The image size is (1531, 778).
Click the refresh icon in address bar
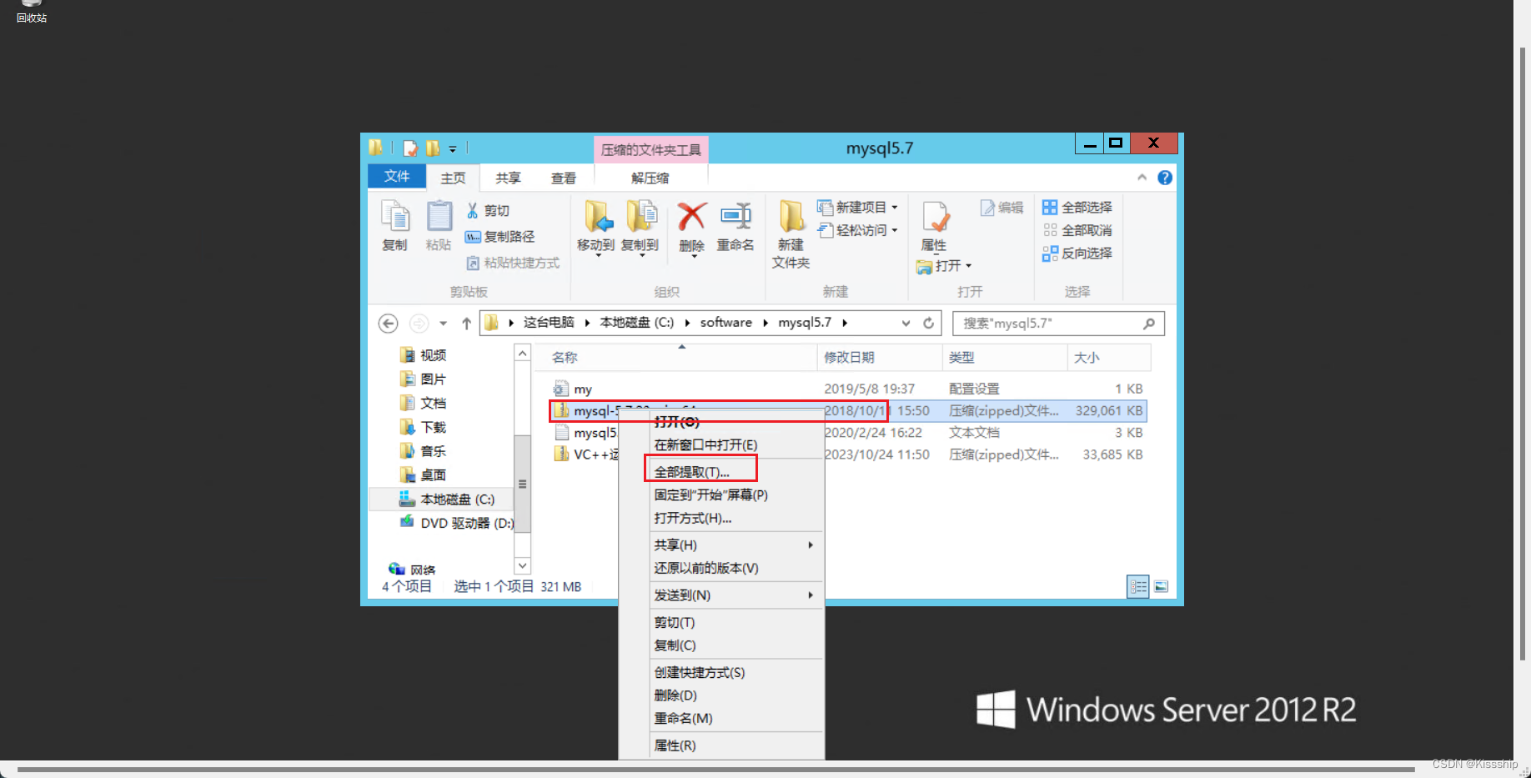click(928, 323)
